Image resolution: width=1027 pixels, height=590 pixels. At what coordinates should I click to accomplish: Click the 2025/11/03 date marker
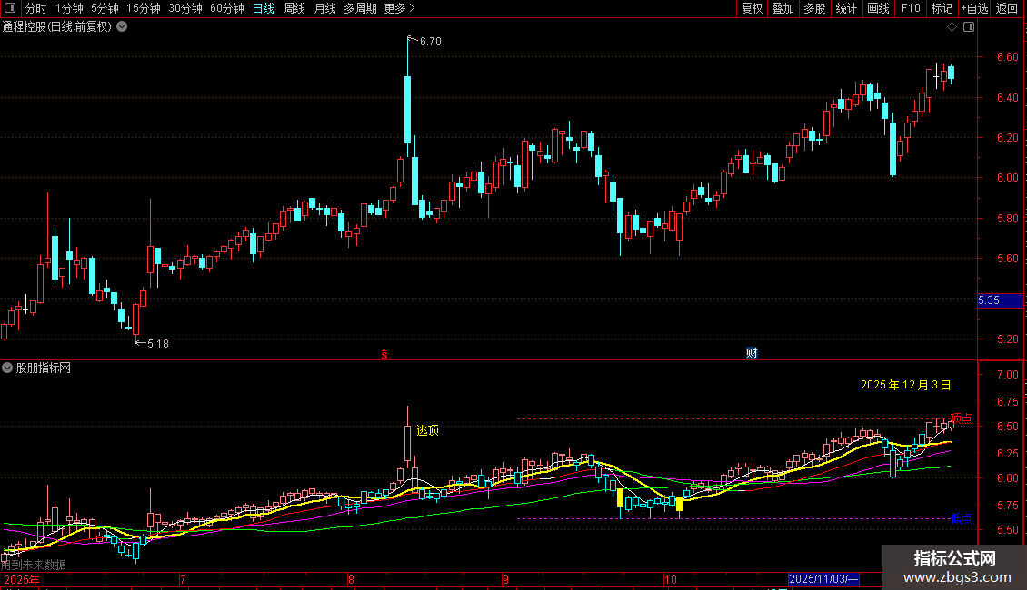(x=824, y=579)
